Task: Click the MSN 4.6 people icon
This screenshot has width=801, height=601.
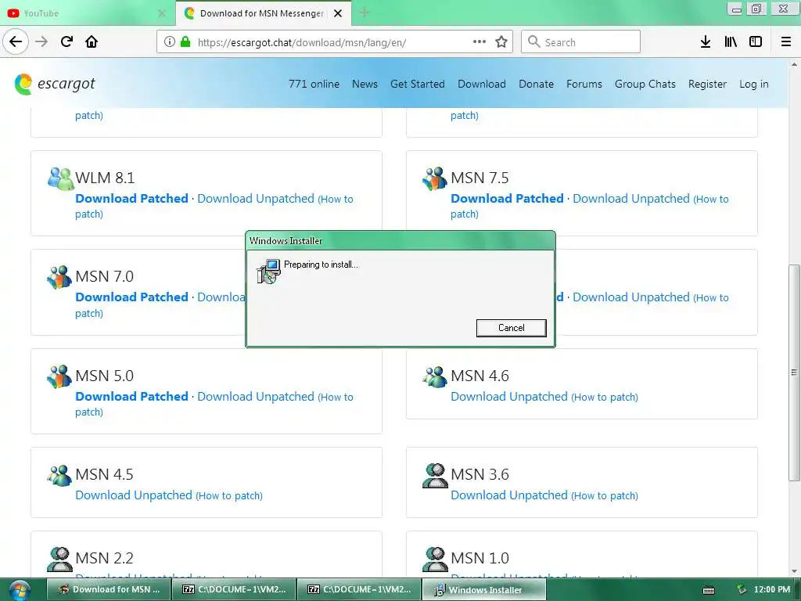Action: (x=435, y=376)
